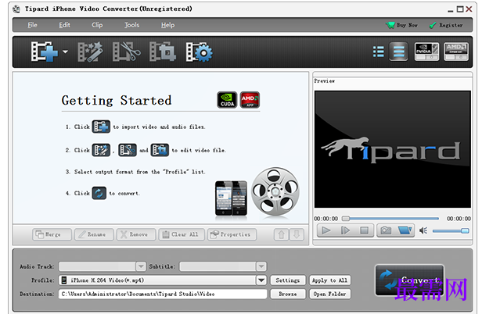Click the Properties button
The image size is (482, 314).
tap(232, 234)
